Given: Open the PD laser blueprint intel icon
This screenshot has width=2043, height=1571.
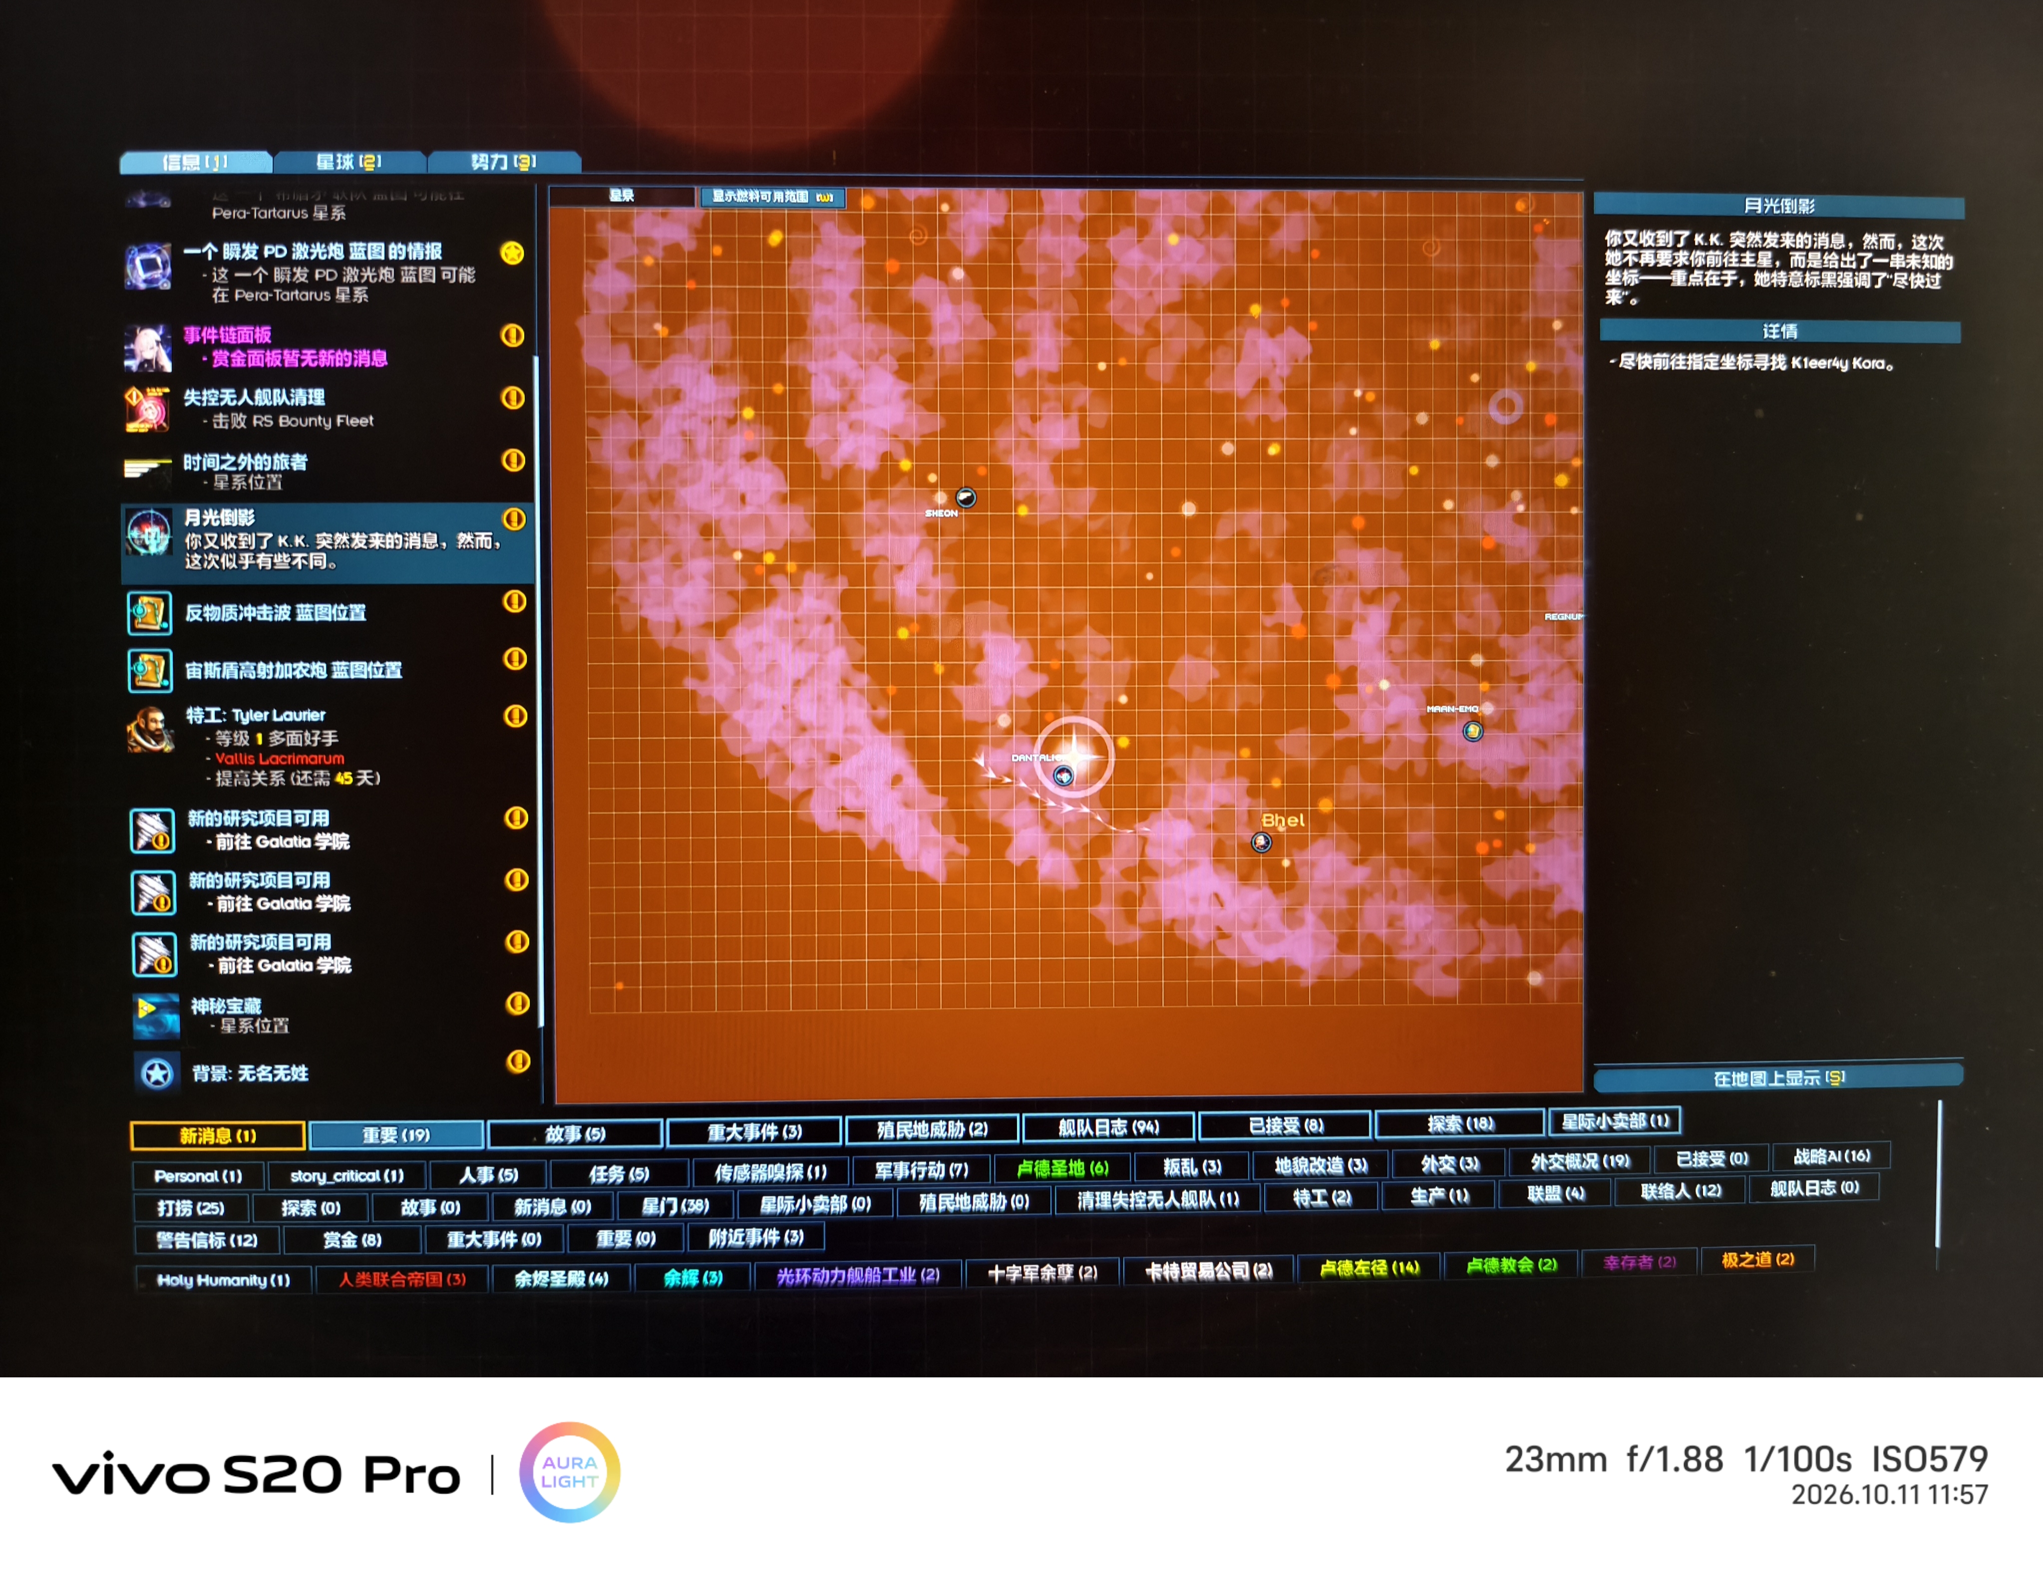Looking at the screenshot, I should pos(149,265).
